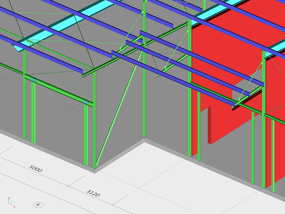Select the grid bubble labeled 6

click(38, 204)
